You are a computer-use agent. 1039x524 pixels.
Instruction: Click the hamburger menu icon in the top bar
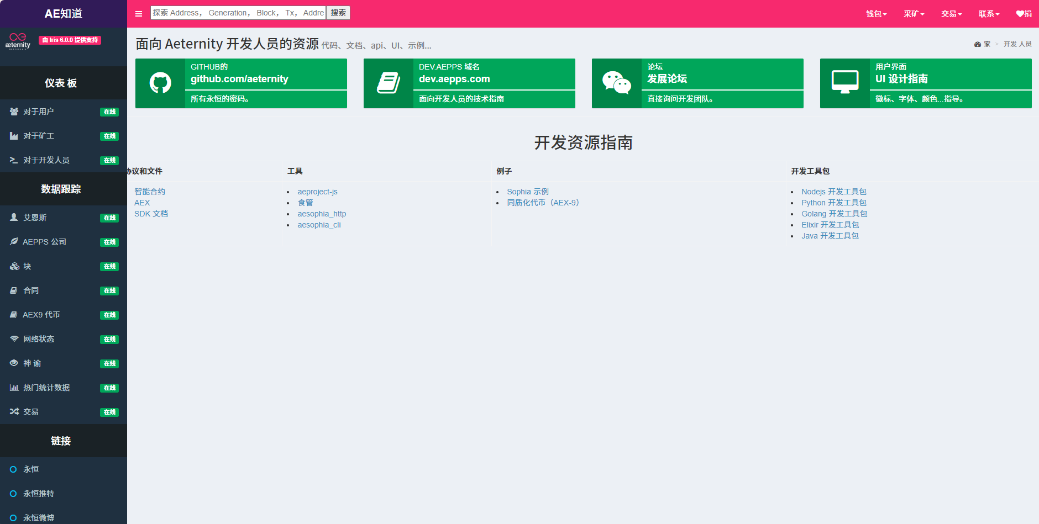pos(139,14)
